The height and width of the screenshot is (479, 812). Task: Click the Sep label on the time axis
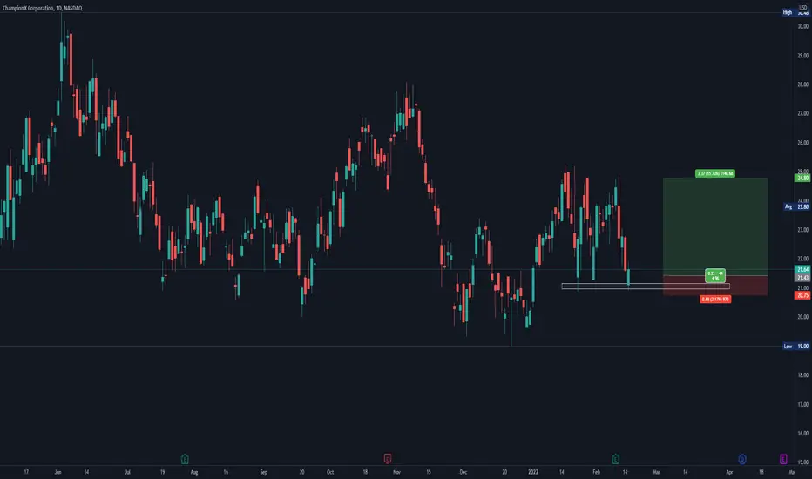[263, 472]
